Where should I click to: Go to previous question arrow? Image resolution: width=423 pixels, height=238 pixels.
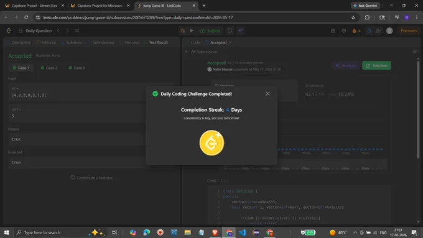click(x=58, y=30)
